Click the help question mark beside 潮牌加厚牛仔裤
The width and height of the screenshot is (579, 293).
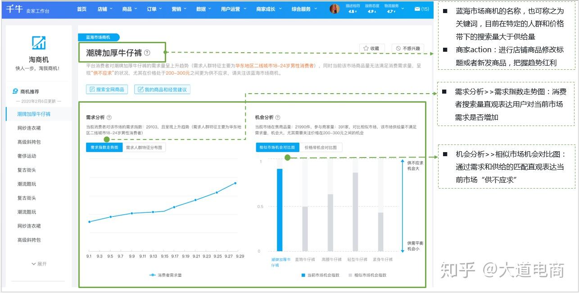click(147, 53)
